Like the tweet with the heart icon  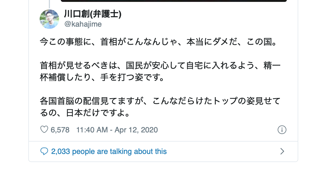44,130
